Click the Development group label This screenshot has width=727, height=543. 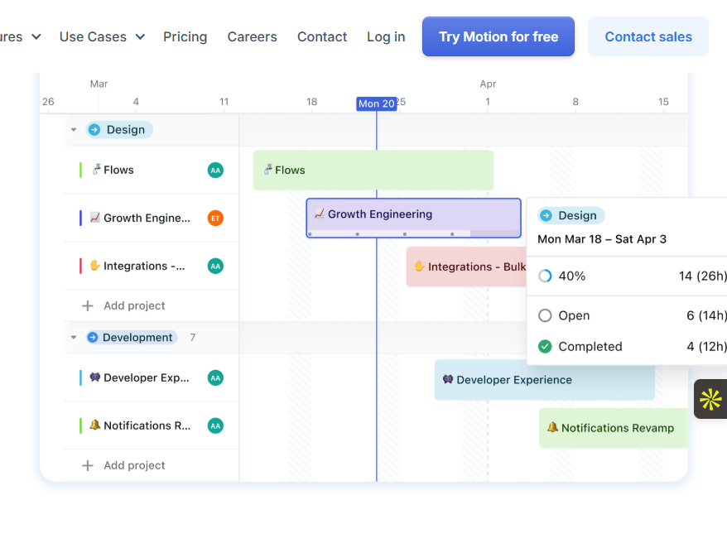[x=132, y=337]
